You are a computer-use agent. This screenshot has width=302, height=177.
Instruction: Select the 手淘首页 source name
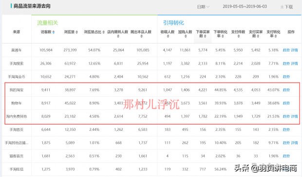17,130
